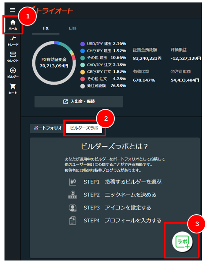Select the ポートフォリオ tab
This screenshot has width=208, height=265.
(48, 128)
